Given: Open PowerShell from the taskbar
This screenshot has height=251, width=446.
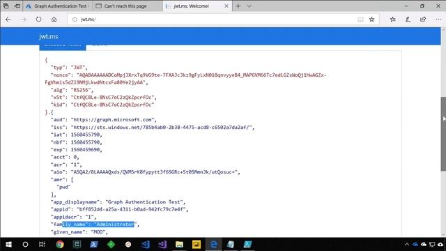Looking at the screenshot, I should [x=94, y=244].
